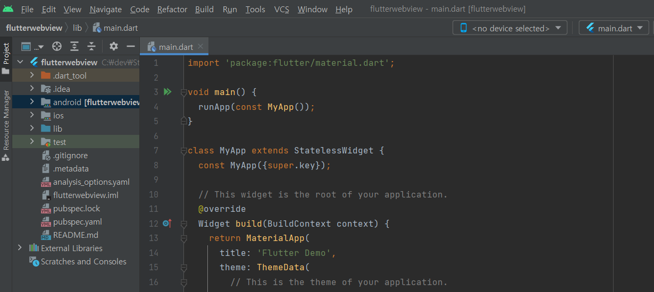This screenshot has width=654, height=292.
Task: Open the Build menu
Action: [204, 10]
